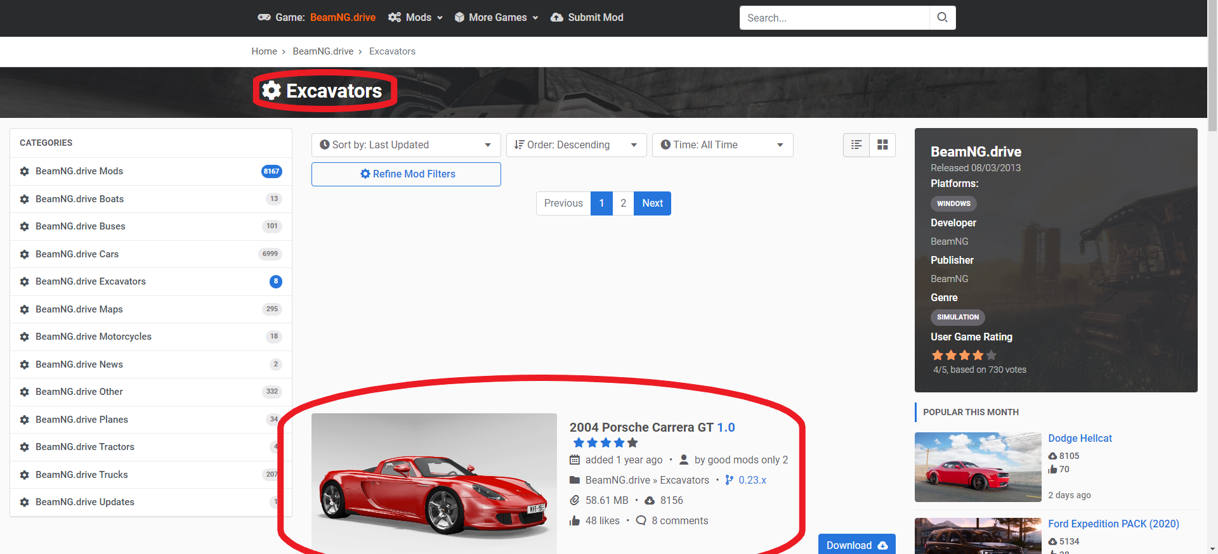
Task: Click gear icon beside BeamNG.drive Maps
Action: (25, 309)
